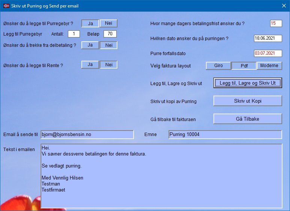Click 'Med Vennlig Hilsen' line in the email text
This screenshot has width=290, height=211.
[x=62, y=178]
